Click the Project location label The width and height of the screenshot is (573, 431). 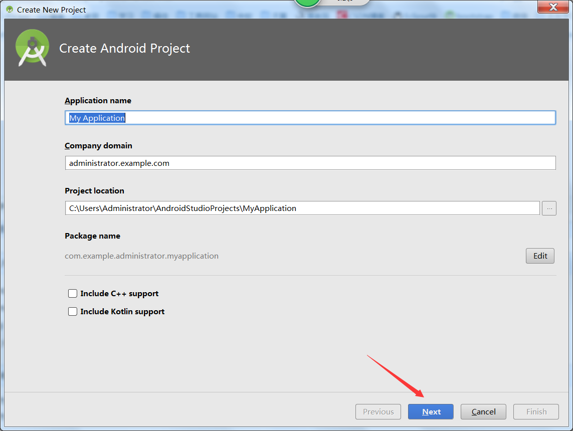tap(94, 190)
